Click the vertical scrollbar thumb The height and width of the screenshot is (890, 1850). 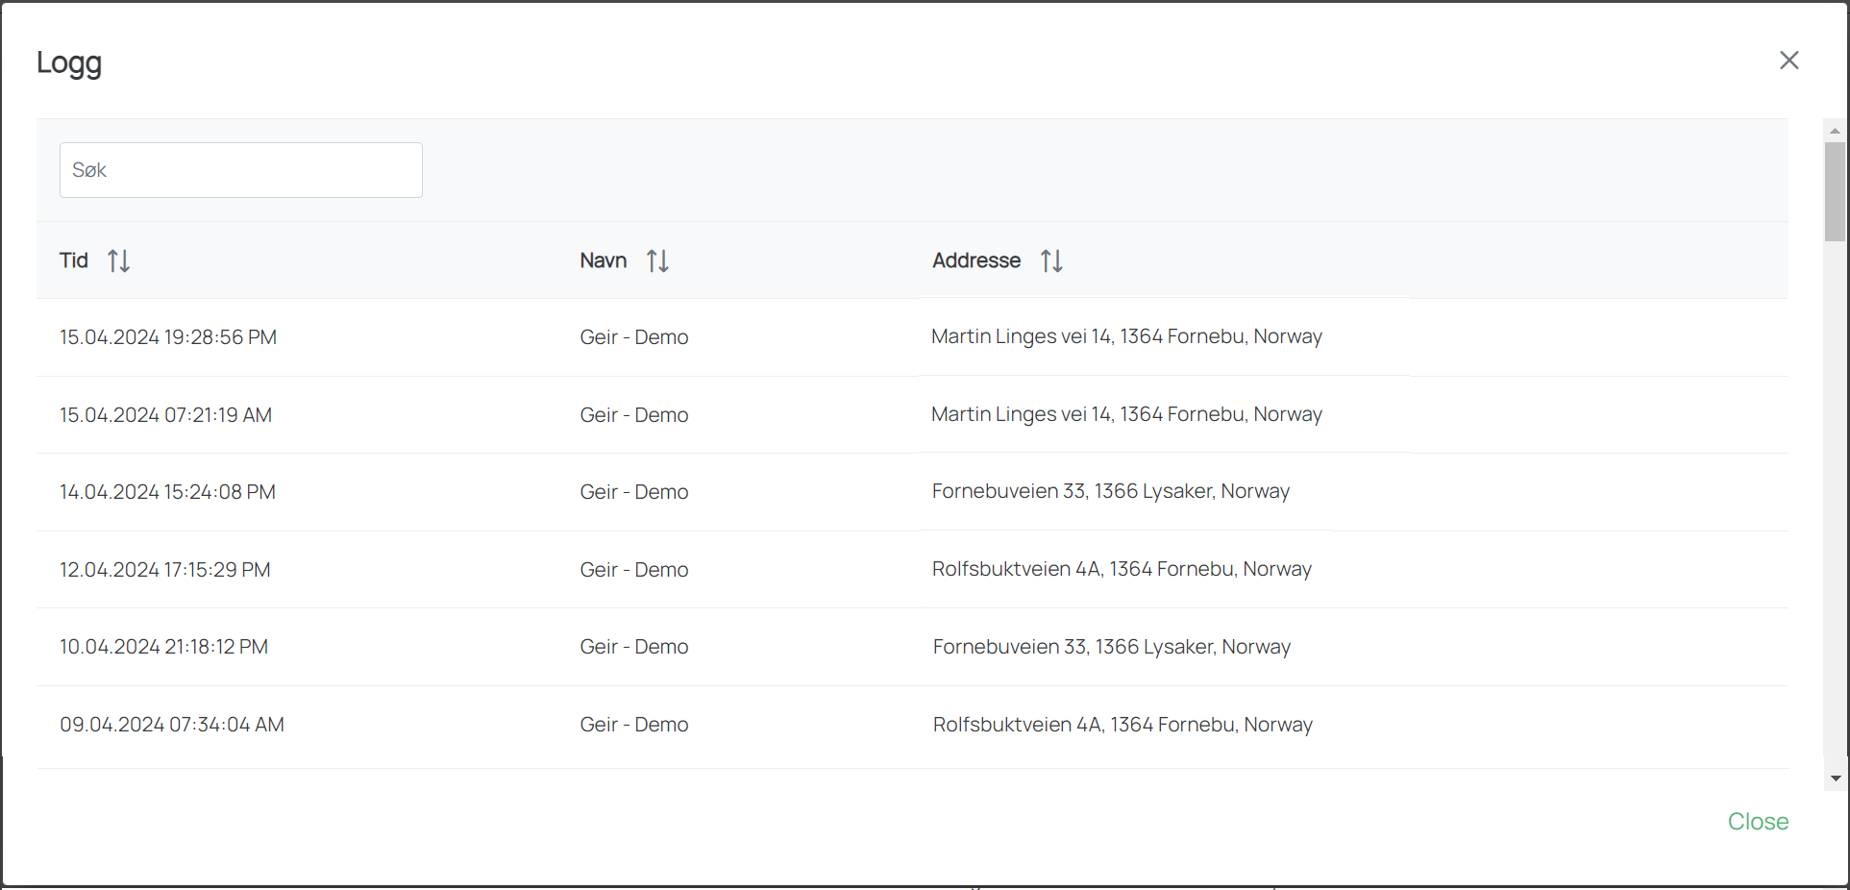[1835, 192]
